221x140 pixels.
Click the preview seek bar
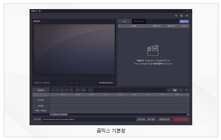74,78
